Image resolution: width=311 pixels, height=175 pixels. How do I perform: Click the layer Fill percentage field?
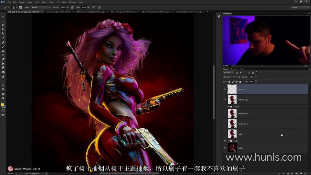tap(251, 82)
